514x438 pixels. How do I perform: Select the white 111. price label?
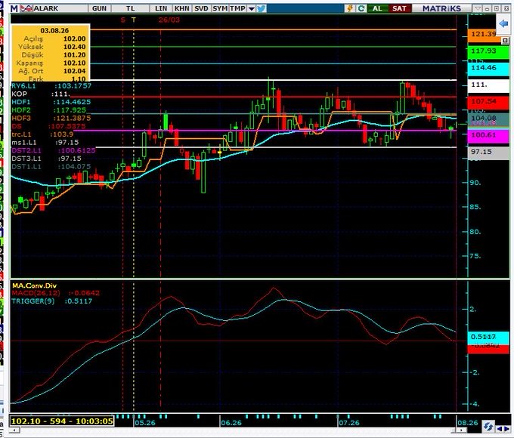coord(488,85)
